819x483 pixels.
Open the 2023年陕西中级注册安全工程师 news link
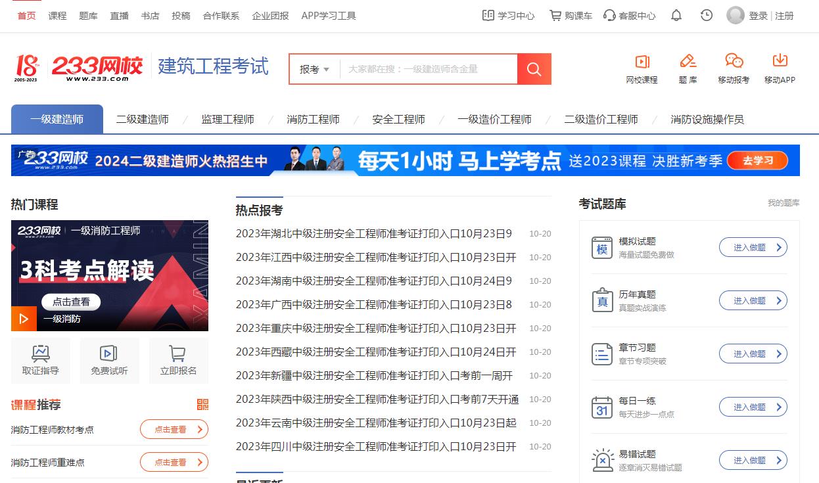(x=377, y=399)
